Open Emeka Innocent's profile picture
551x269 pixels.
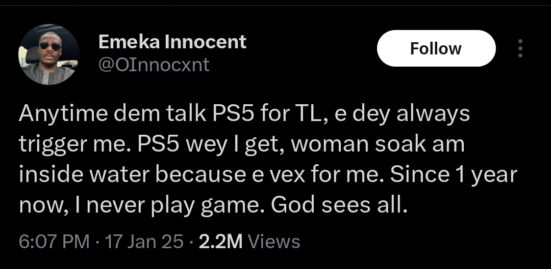coord(49,54)
